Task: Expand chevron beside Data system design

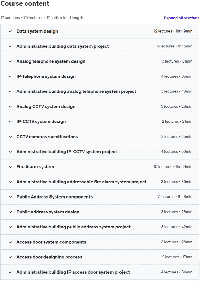Action: (x=10, y=31)
